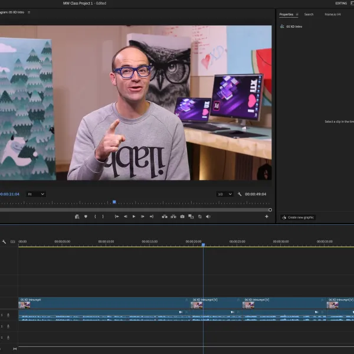354x354 pixels.
Task: Open the EDITING workspace label
Action: tap(341, 3)
